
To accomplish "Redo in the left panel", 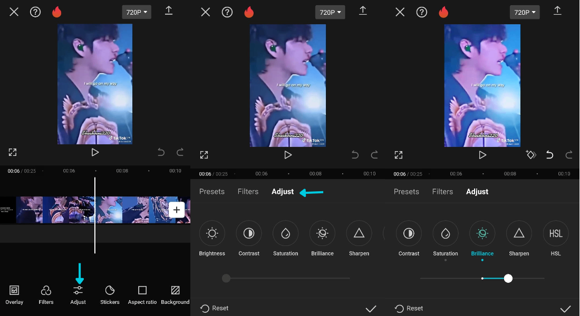I will [180, 152].
